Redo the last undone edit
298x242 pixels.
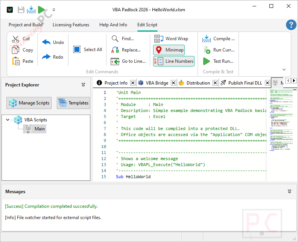coord(52,57)
